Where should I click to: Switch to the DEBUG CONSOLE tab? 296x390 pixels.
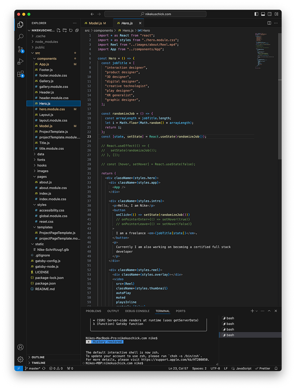137,311
